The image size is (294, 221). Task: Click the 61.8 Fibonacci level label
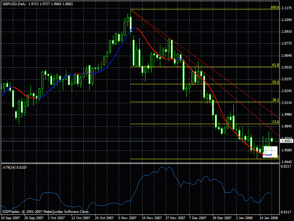276,65
